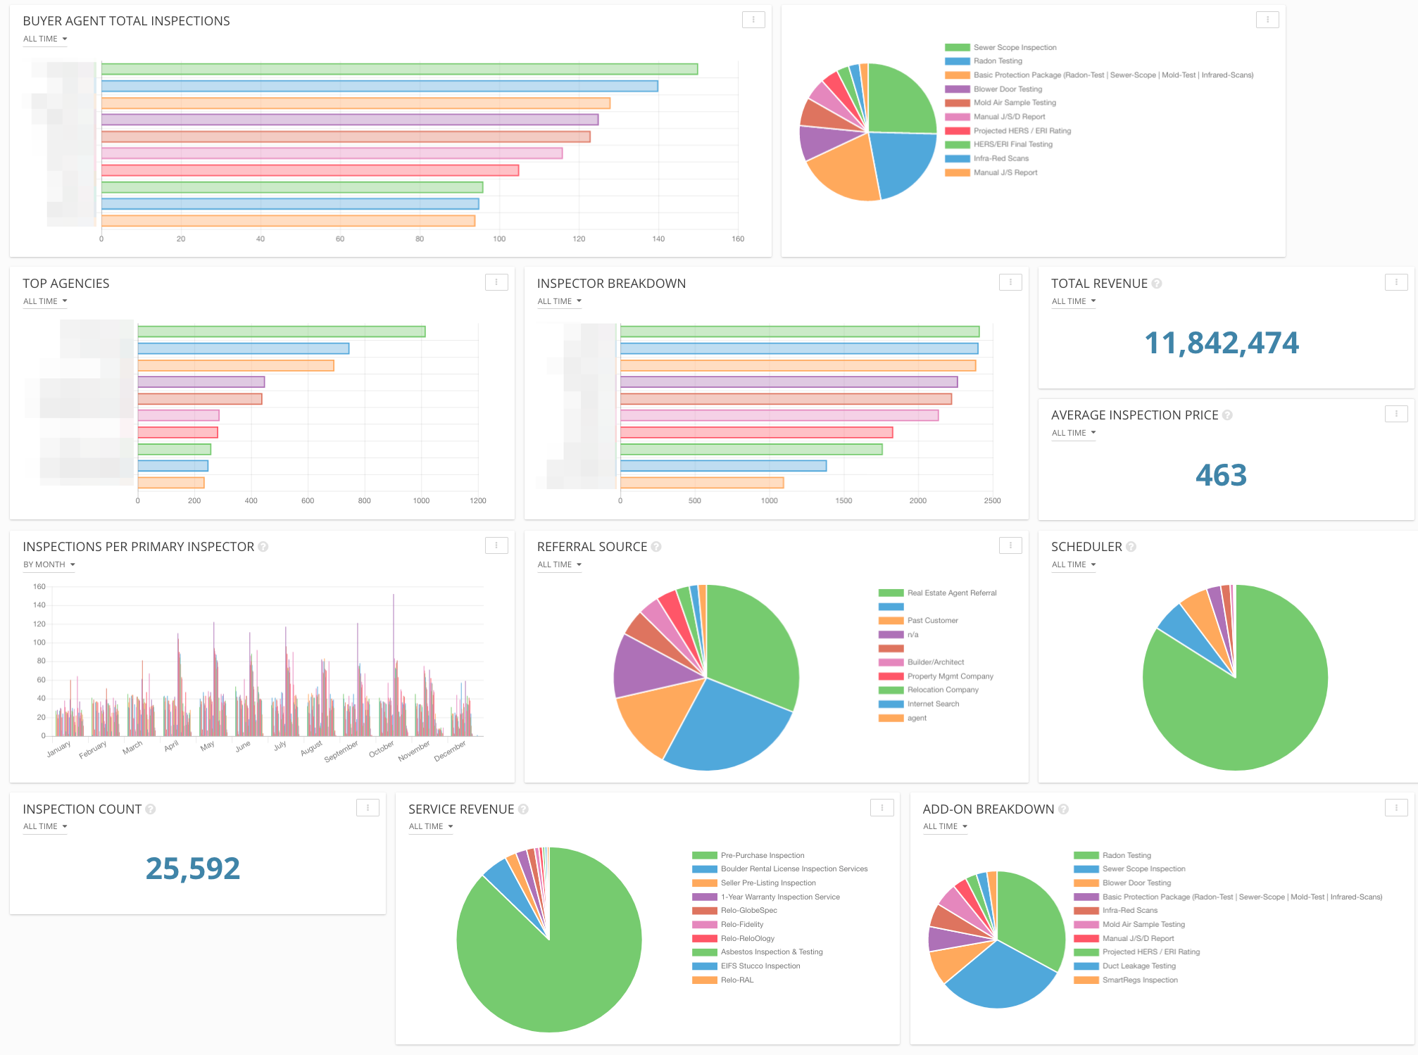Screen dimensions: 1418x1055
Task: Toggle Pre-Purchase Inspection legend in Service Revenue
Action: (748, 856)
